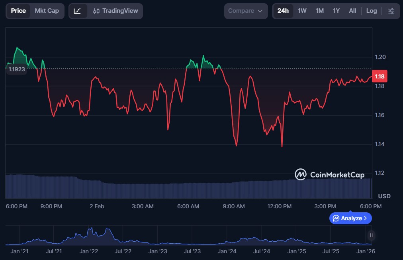Click the pause handle on range selector

(x=371, y=235)
